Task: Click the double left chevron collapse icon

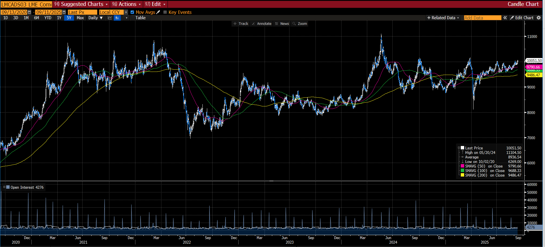Action: 505,18
